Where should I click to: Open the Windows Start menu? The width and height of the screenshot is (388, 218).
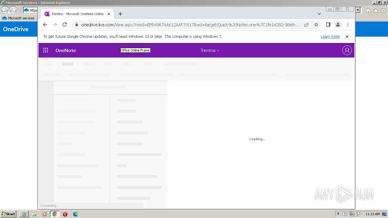(8, 214)
